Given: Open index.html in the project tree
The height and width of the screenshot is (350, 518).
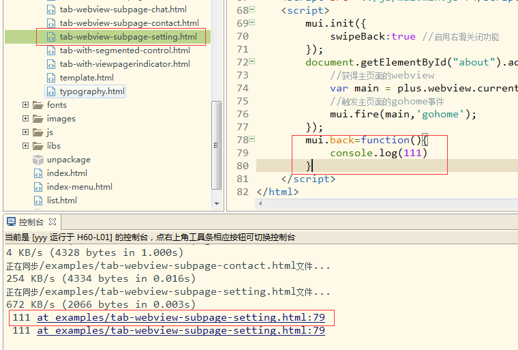Looking at the screenshot, I should pos(67,173).
